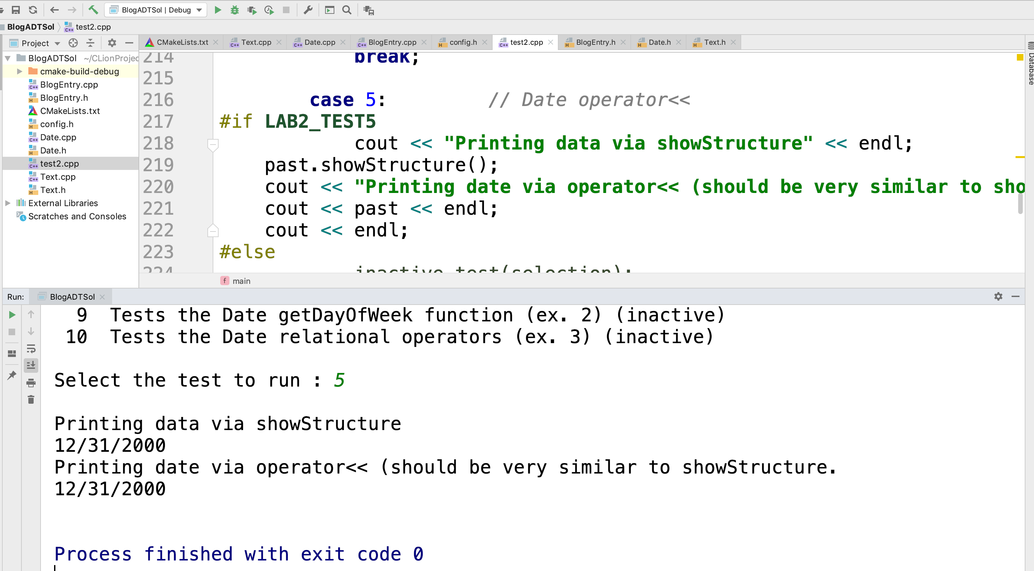The image size is (1034, 571).
Task: Navigate forward with the right arrow
Action: [x=72, y=10]
